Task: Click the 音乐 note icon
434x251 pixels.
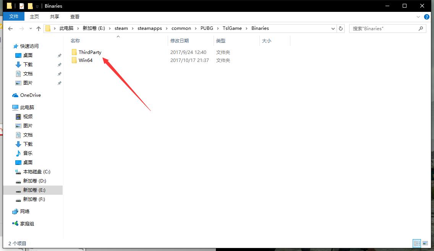Action: pos(18,153)
